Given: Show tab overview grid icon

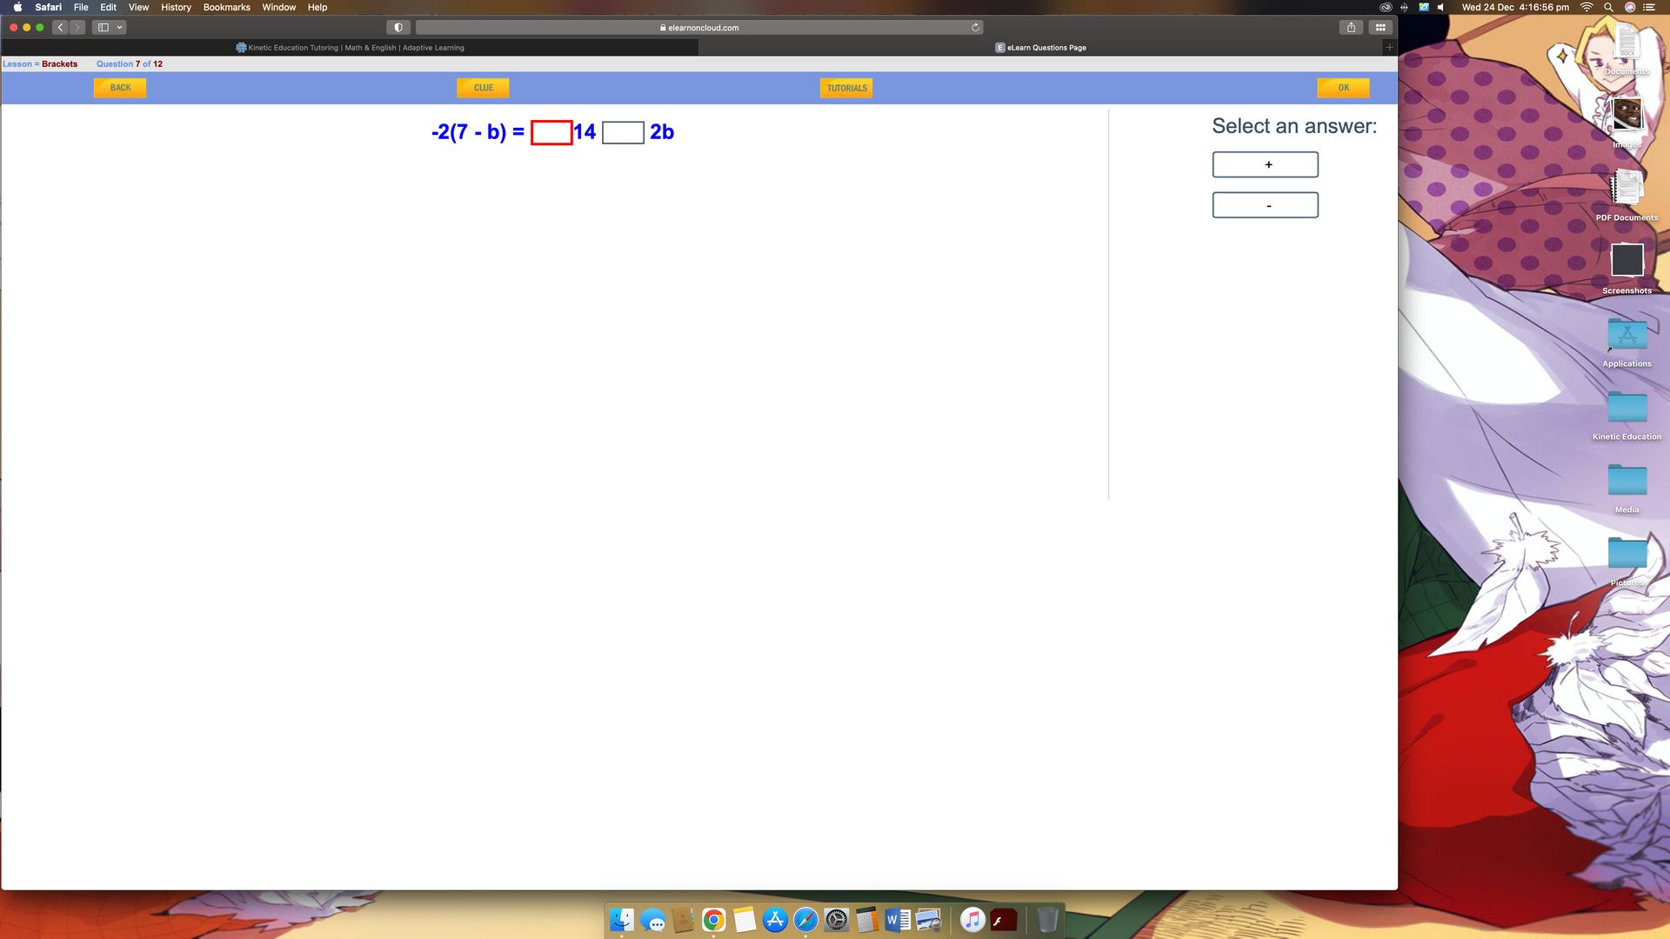Looking at the screenshot, I should tap(1380, 27).
